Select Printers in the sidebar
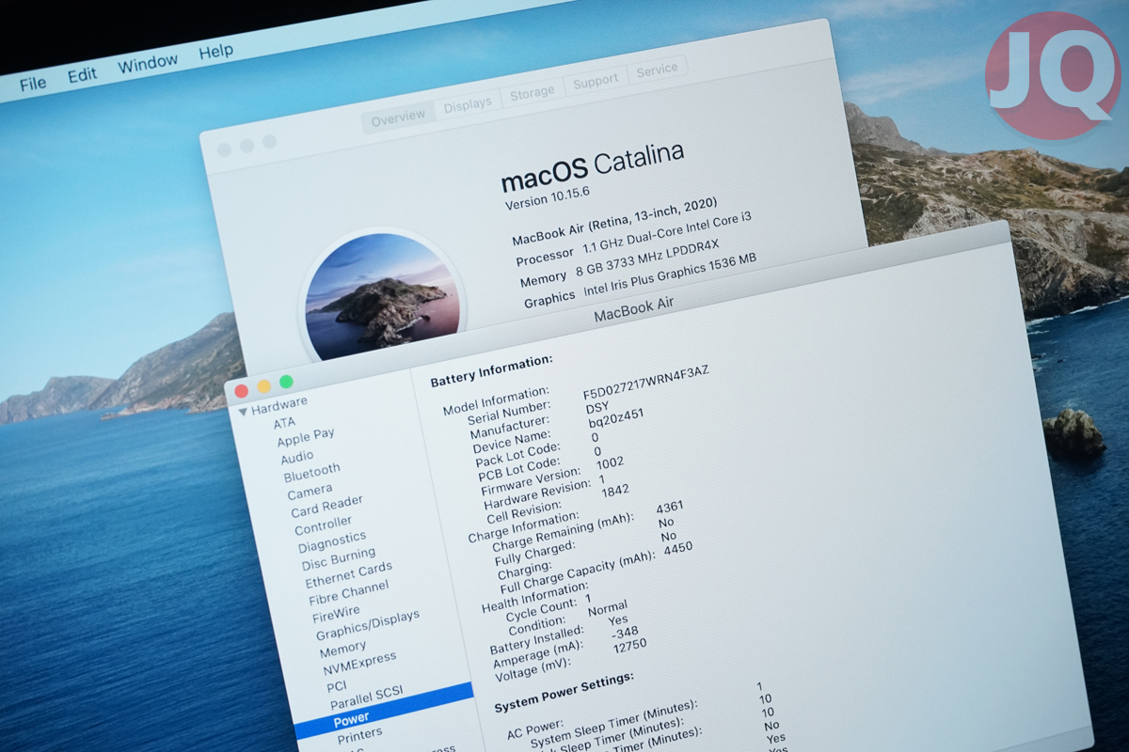 click(359, 733)
